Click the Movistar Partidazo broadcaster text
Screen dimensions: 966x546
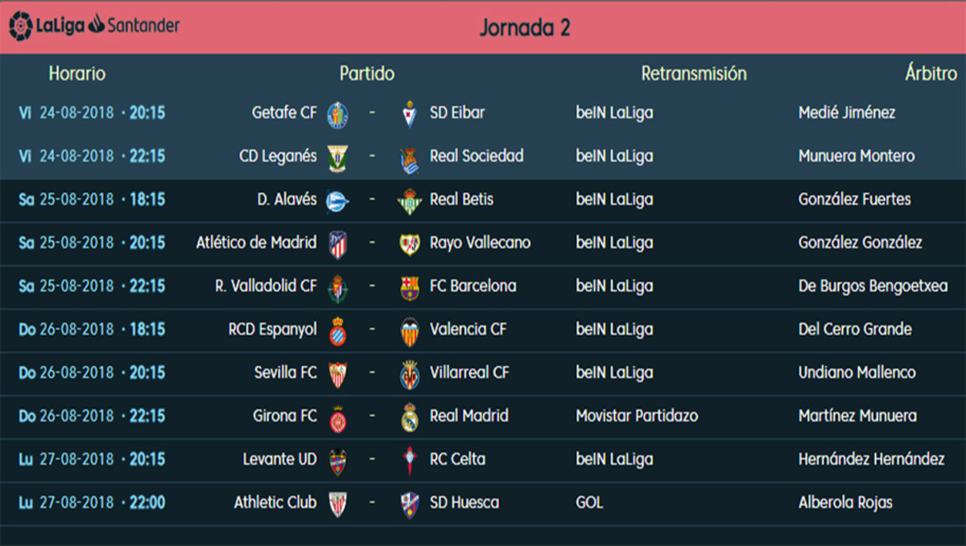pos(637,416)
